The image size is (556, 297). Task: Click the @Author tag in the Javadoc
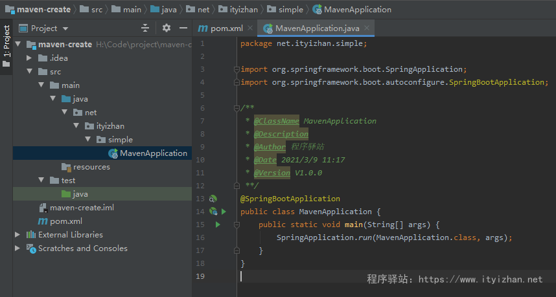(x=270, y=147)
